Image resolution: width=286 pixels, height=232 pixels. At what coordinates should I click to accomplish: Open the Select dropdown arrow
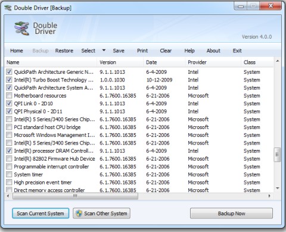(x=104, y=51)
